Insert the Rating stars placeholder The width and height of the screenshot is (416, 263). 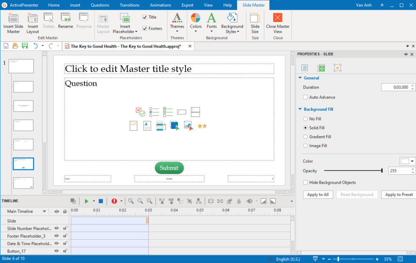(202, 126)
